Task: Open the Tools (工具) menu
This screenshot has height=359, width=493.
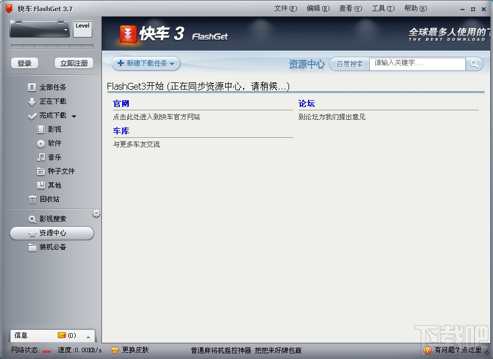Action: pyautogui.click(x=383, y=8)
